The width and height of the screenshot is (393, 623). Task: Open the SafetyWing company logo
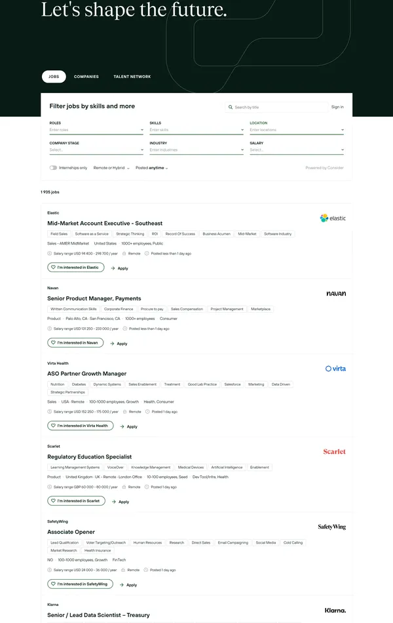click(x=331, y=527)
